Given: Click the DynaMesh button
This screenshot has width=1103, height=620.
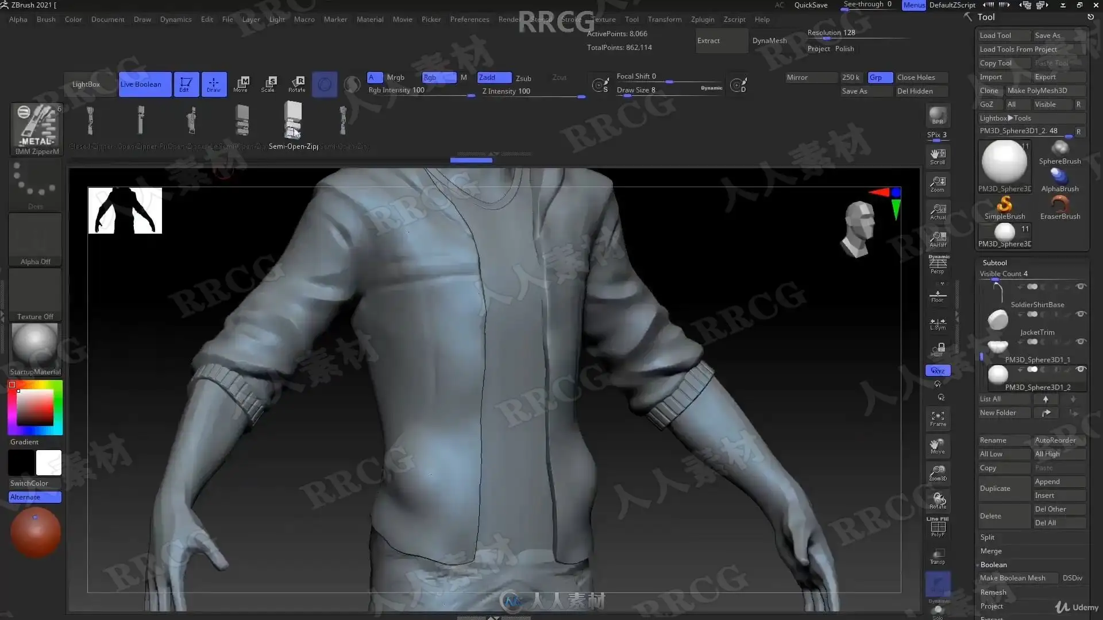Looking at the screenshot, I should 769,41.
